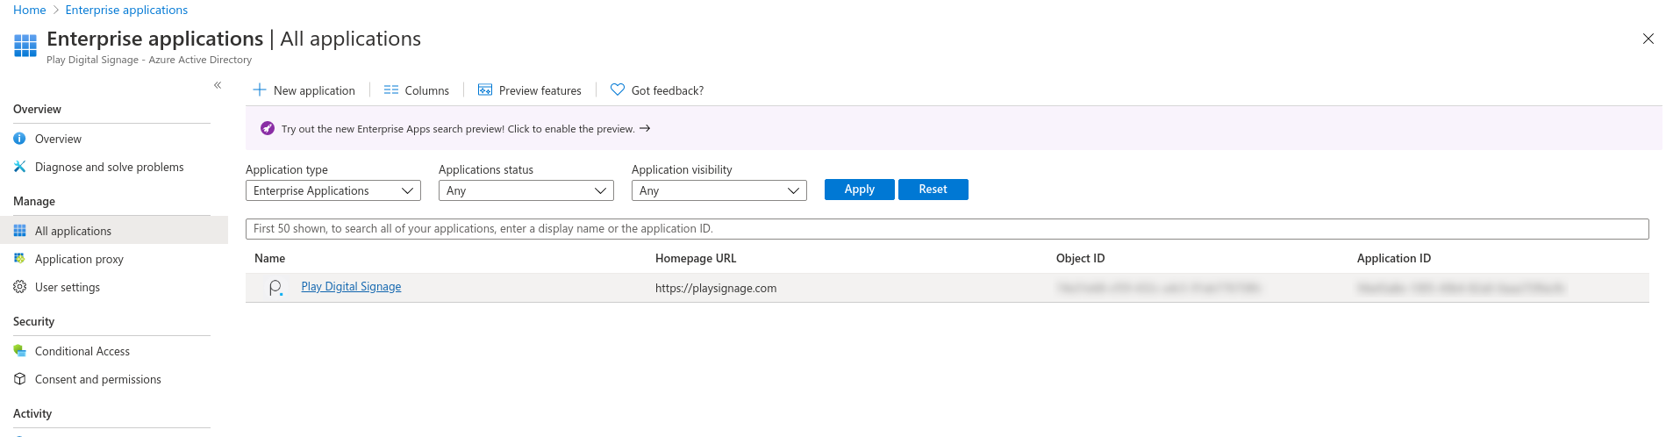Click the Enterprise applications grid icon in header

(25, 45)
